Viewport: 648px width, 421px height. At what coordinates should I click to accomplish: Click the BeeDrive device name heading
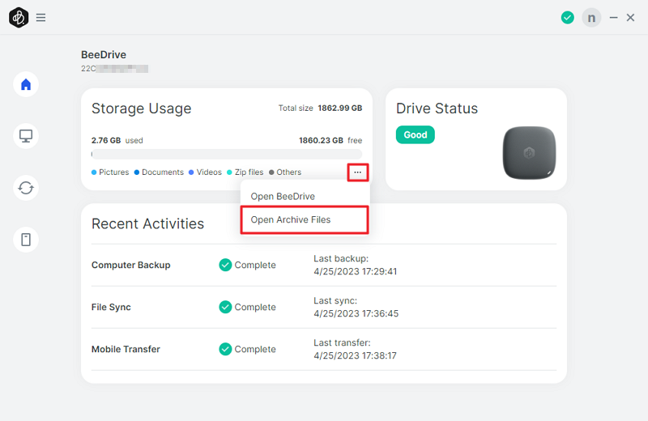104,54
